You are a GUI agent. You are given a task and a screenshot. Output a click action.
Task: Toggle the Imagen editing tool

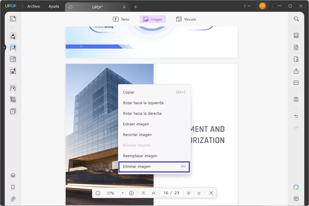[153, 19]
